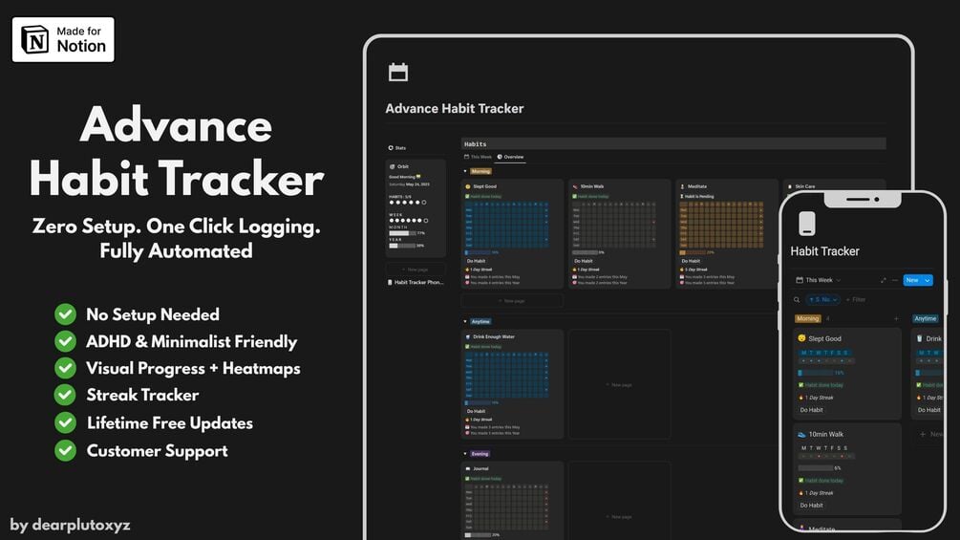Screen dimensions: 960x540
Task: Toggle Habit done today checkbox on Drink Enough Water card
Action: coord(468,347)
